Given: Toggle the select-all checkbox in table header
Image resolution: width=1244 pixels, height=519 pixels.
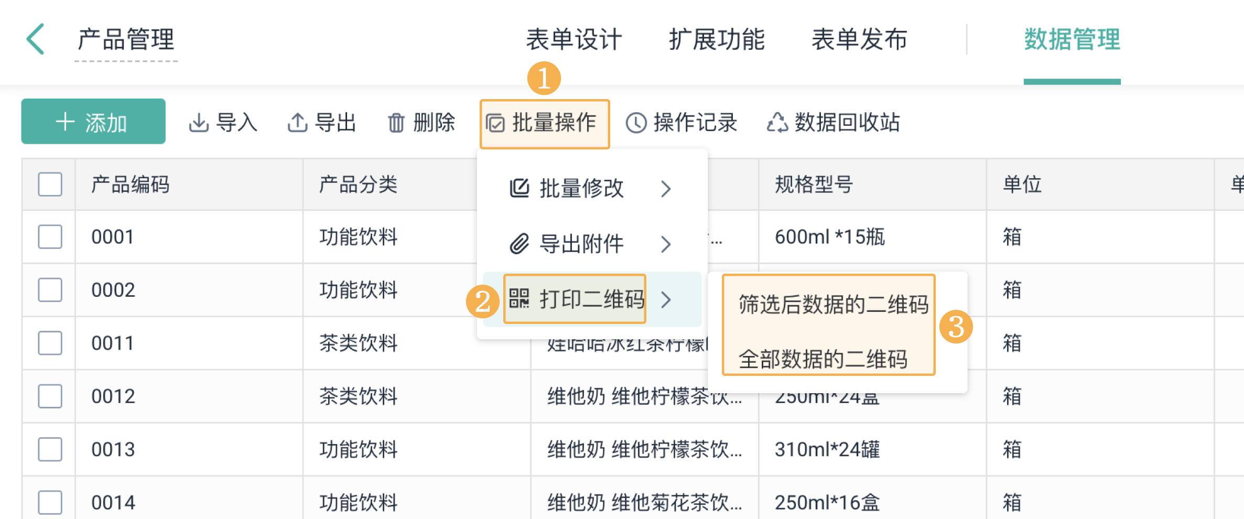Looking at the screenshot, I should click(x=49, y=184).
